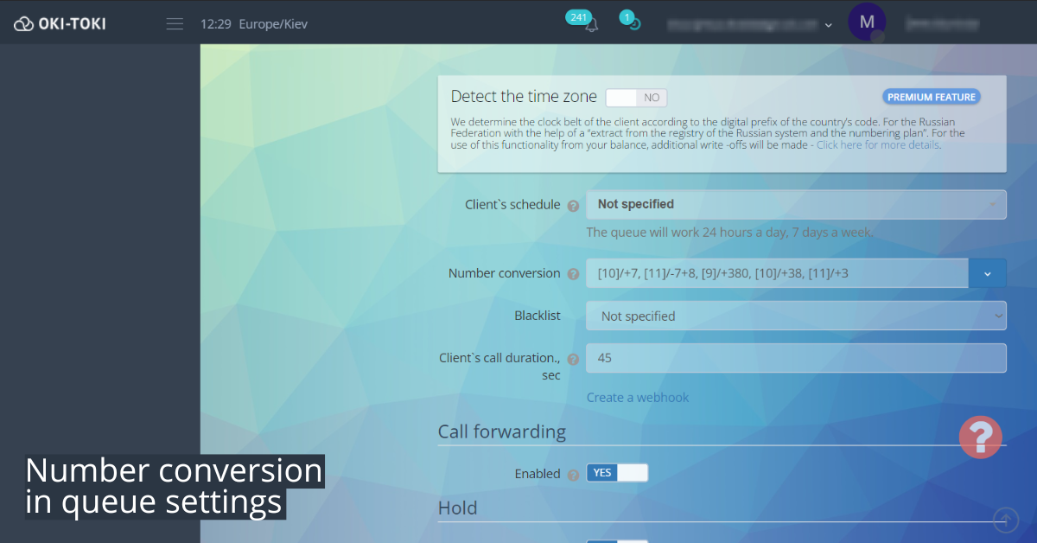Screen dimensions: 1037x543
Task: Open help via the red question mark
Action: (980, 437)
